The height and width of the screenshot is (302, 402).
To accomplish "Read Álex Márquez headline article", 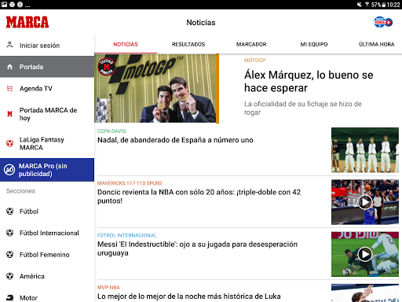I will tap(309, 81).
